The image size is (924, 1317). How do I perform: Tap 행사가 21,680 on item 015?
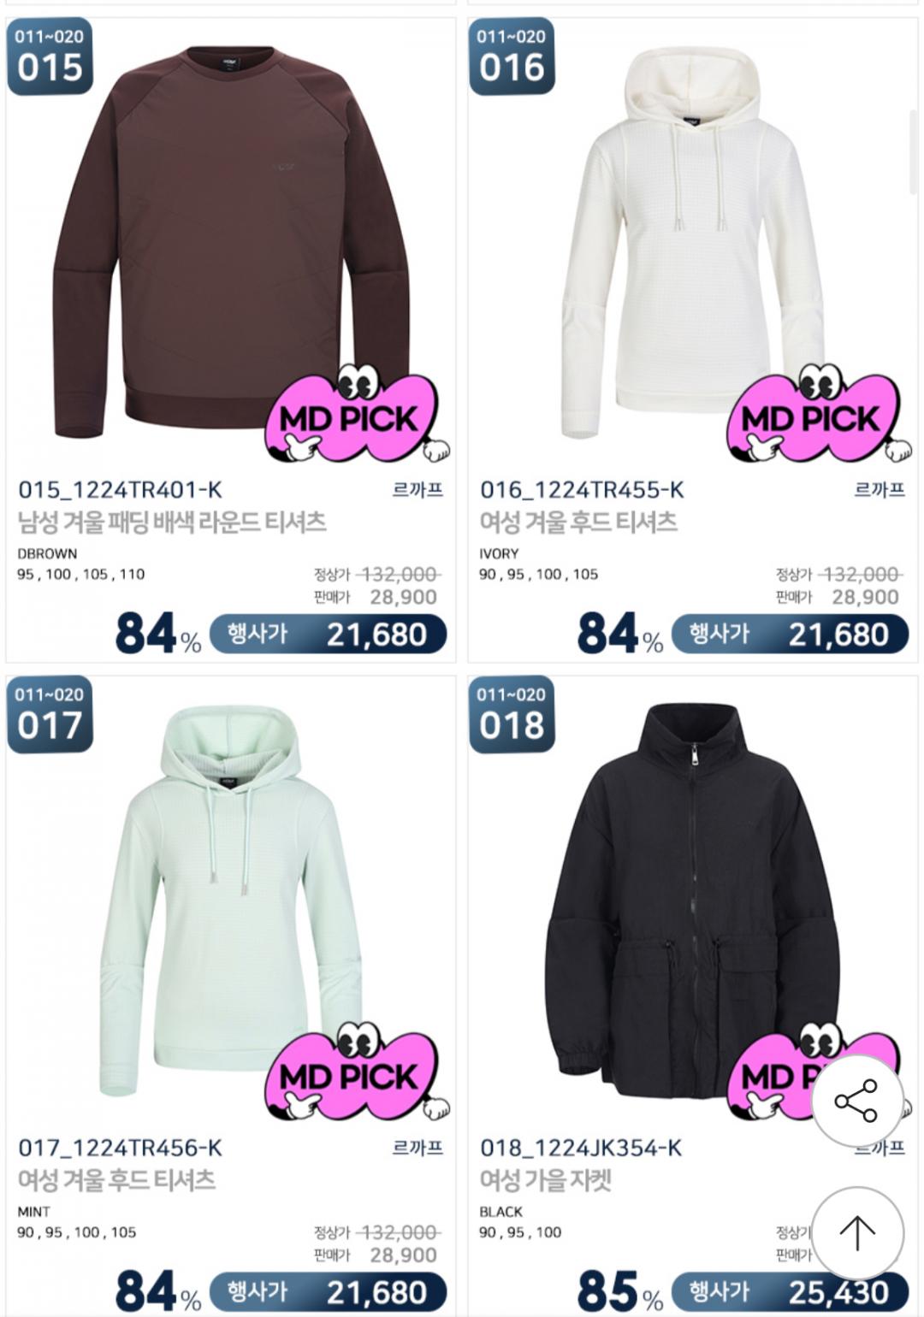tap(328, 635)
